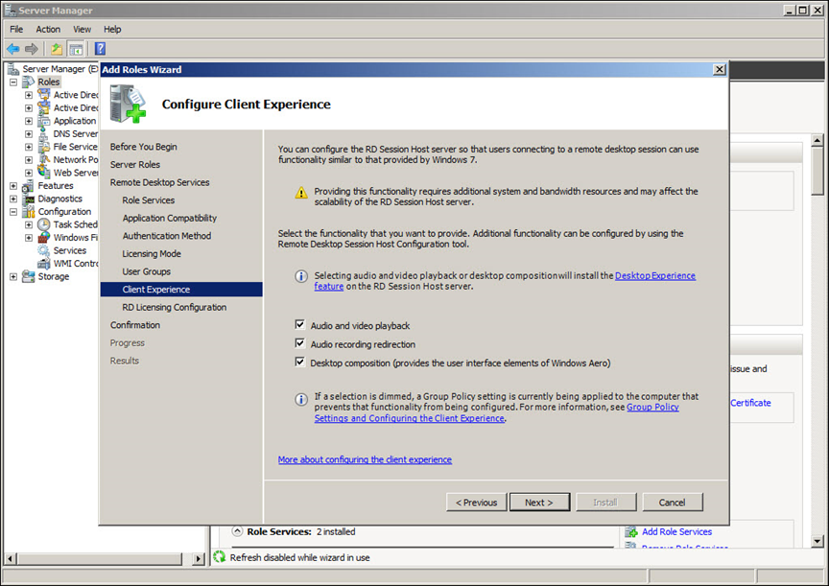Disable the Desktop composition checkbox
This screenshot has width=829, height=586.
click(x=300, y=363)
